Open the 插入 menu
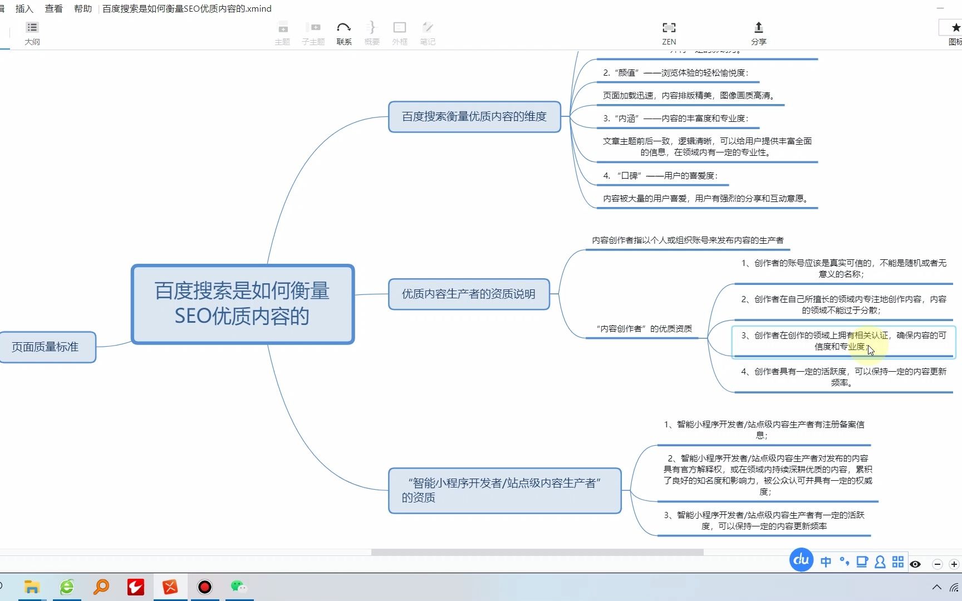Image resolution: width=962 pixels, height=601 pixels. point(24,9)
